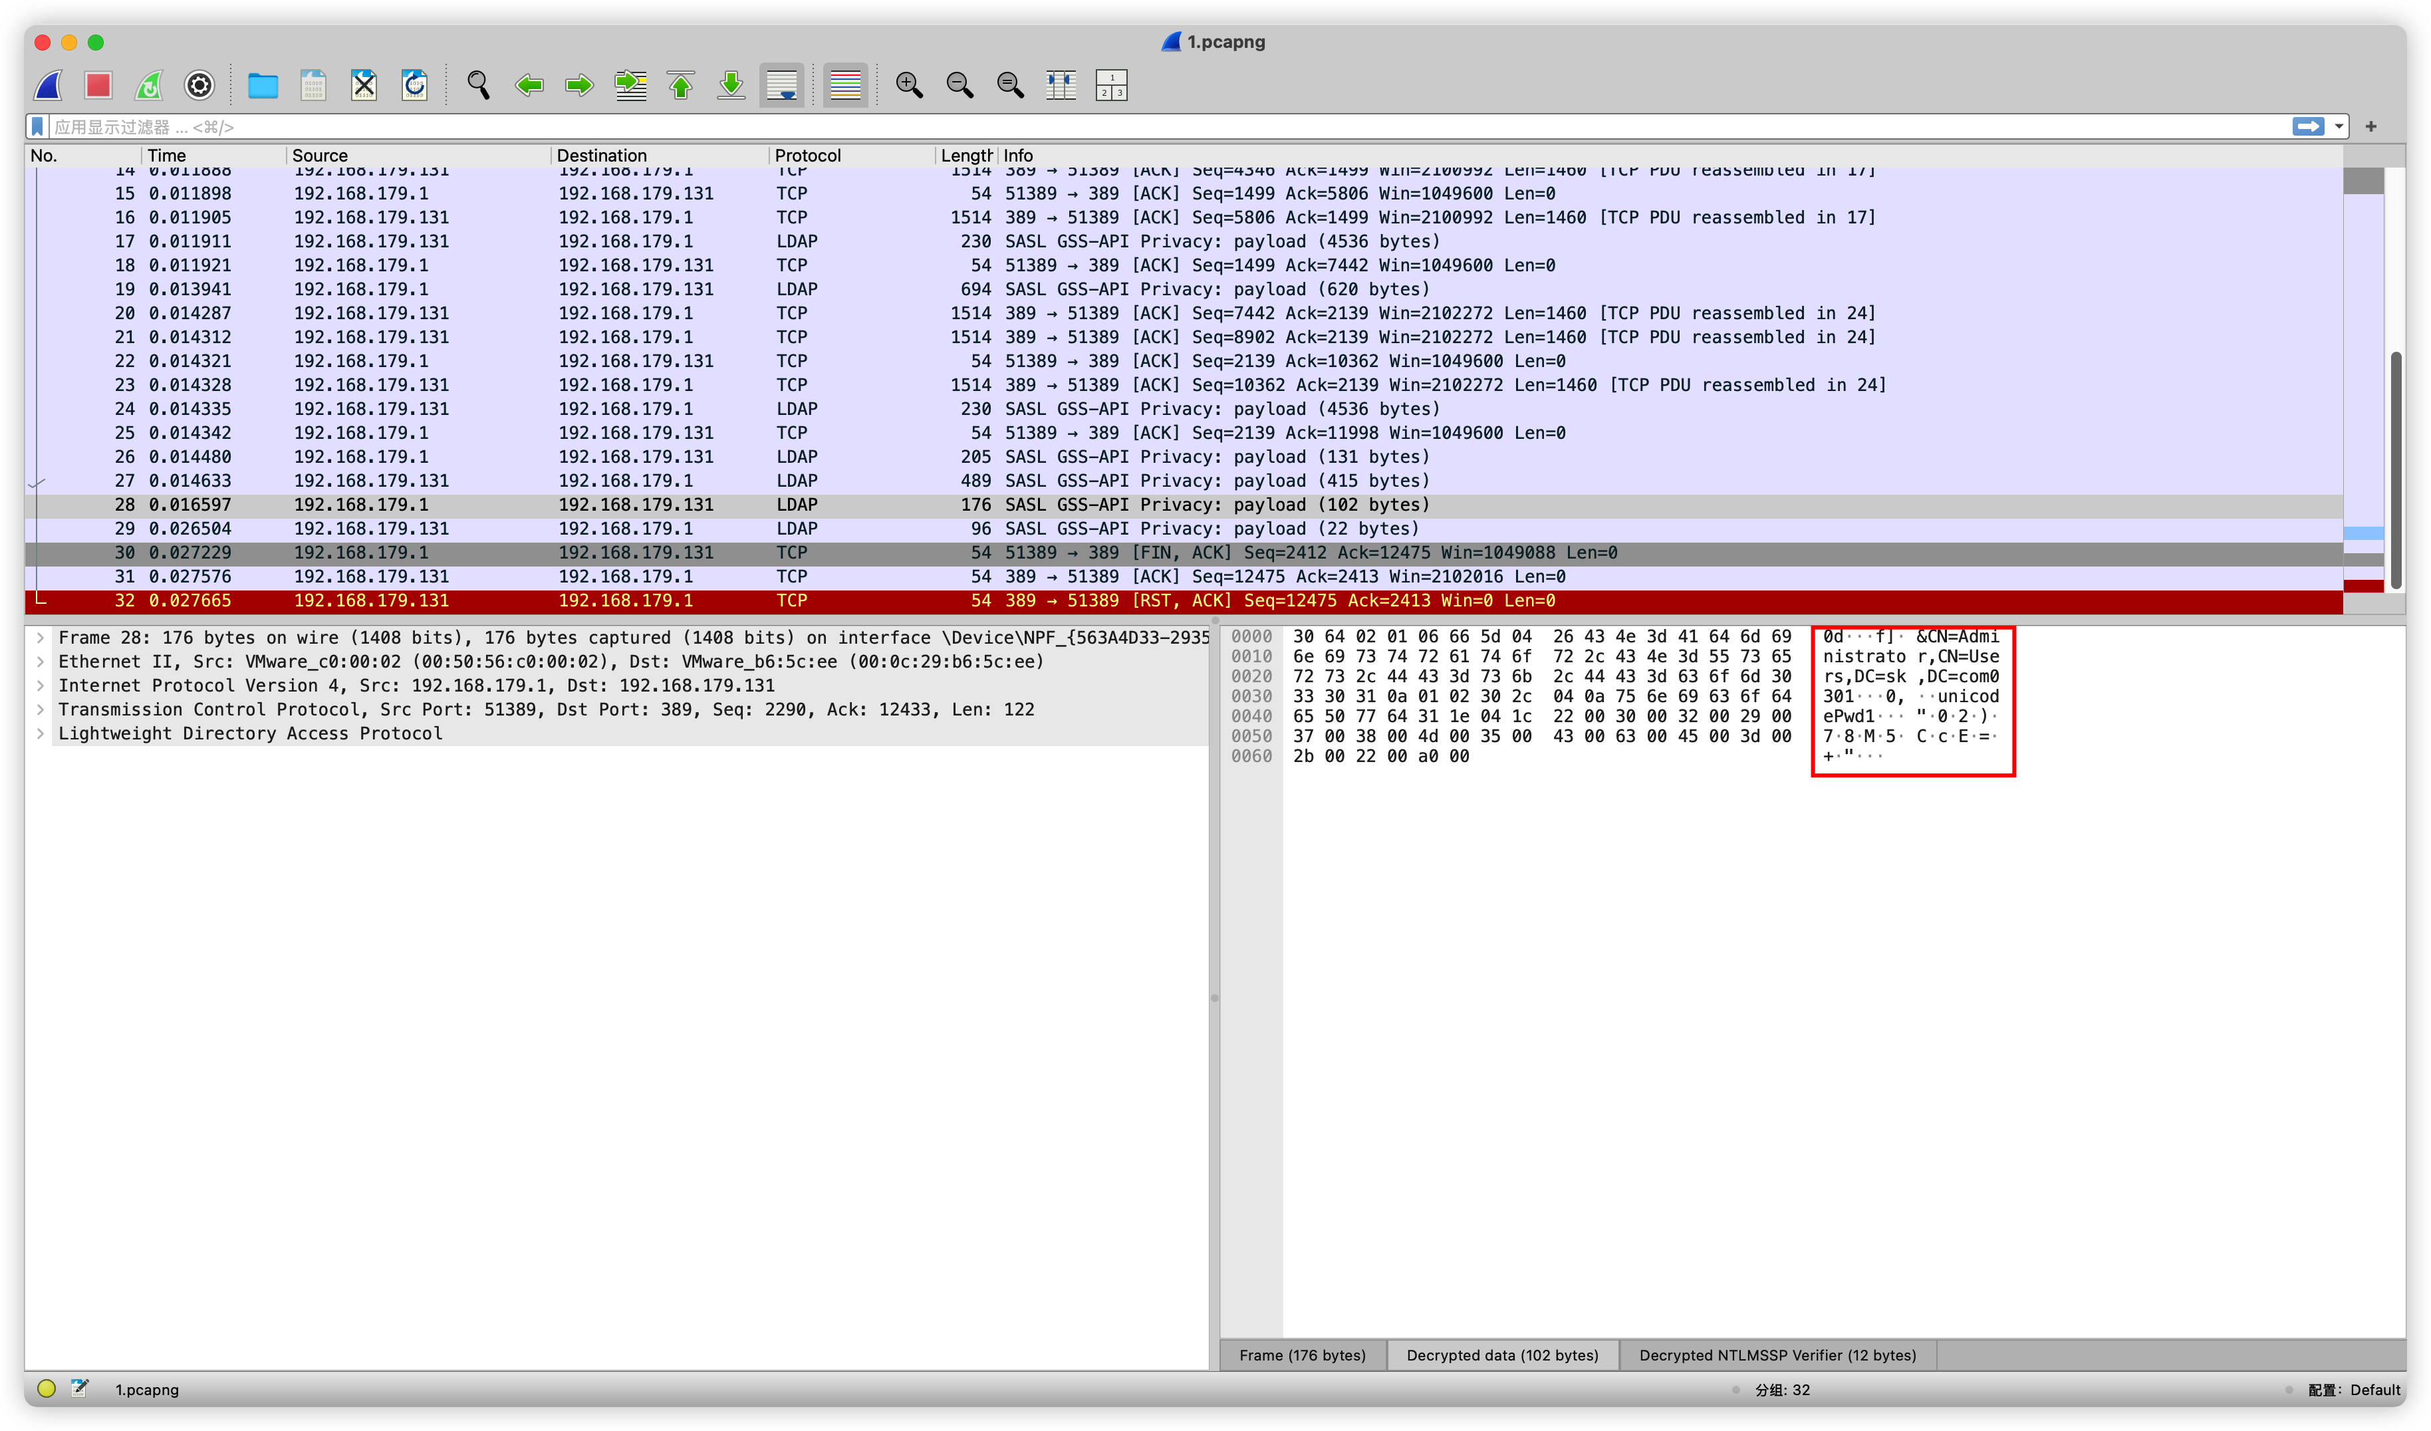
Task: Click the green restart capture icon
Action: coord(148,86)
